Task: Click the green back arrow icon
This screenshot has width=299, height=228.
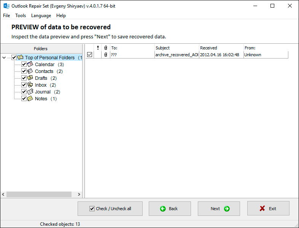Action: [163, 209]
